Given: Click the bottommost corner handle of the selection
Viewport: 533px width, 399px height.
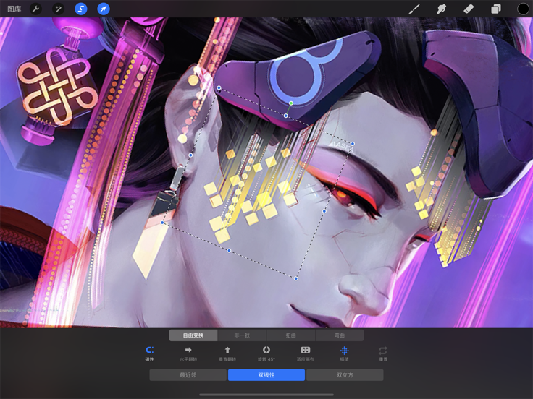Looking at the screenshot, I should pyautogui.click(x=296, y=278).
